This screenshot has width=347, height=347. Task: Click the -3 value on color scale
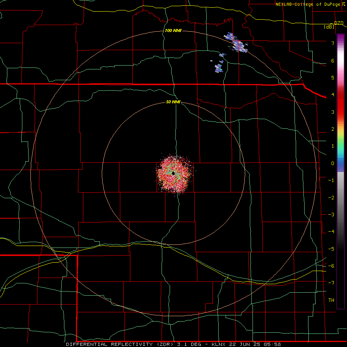(331, 215)
